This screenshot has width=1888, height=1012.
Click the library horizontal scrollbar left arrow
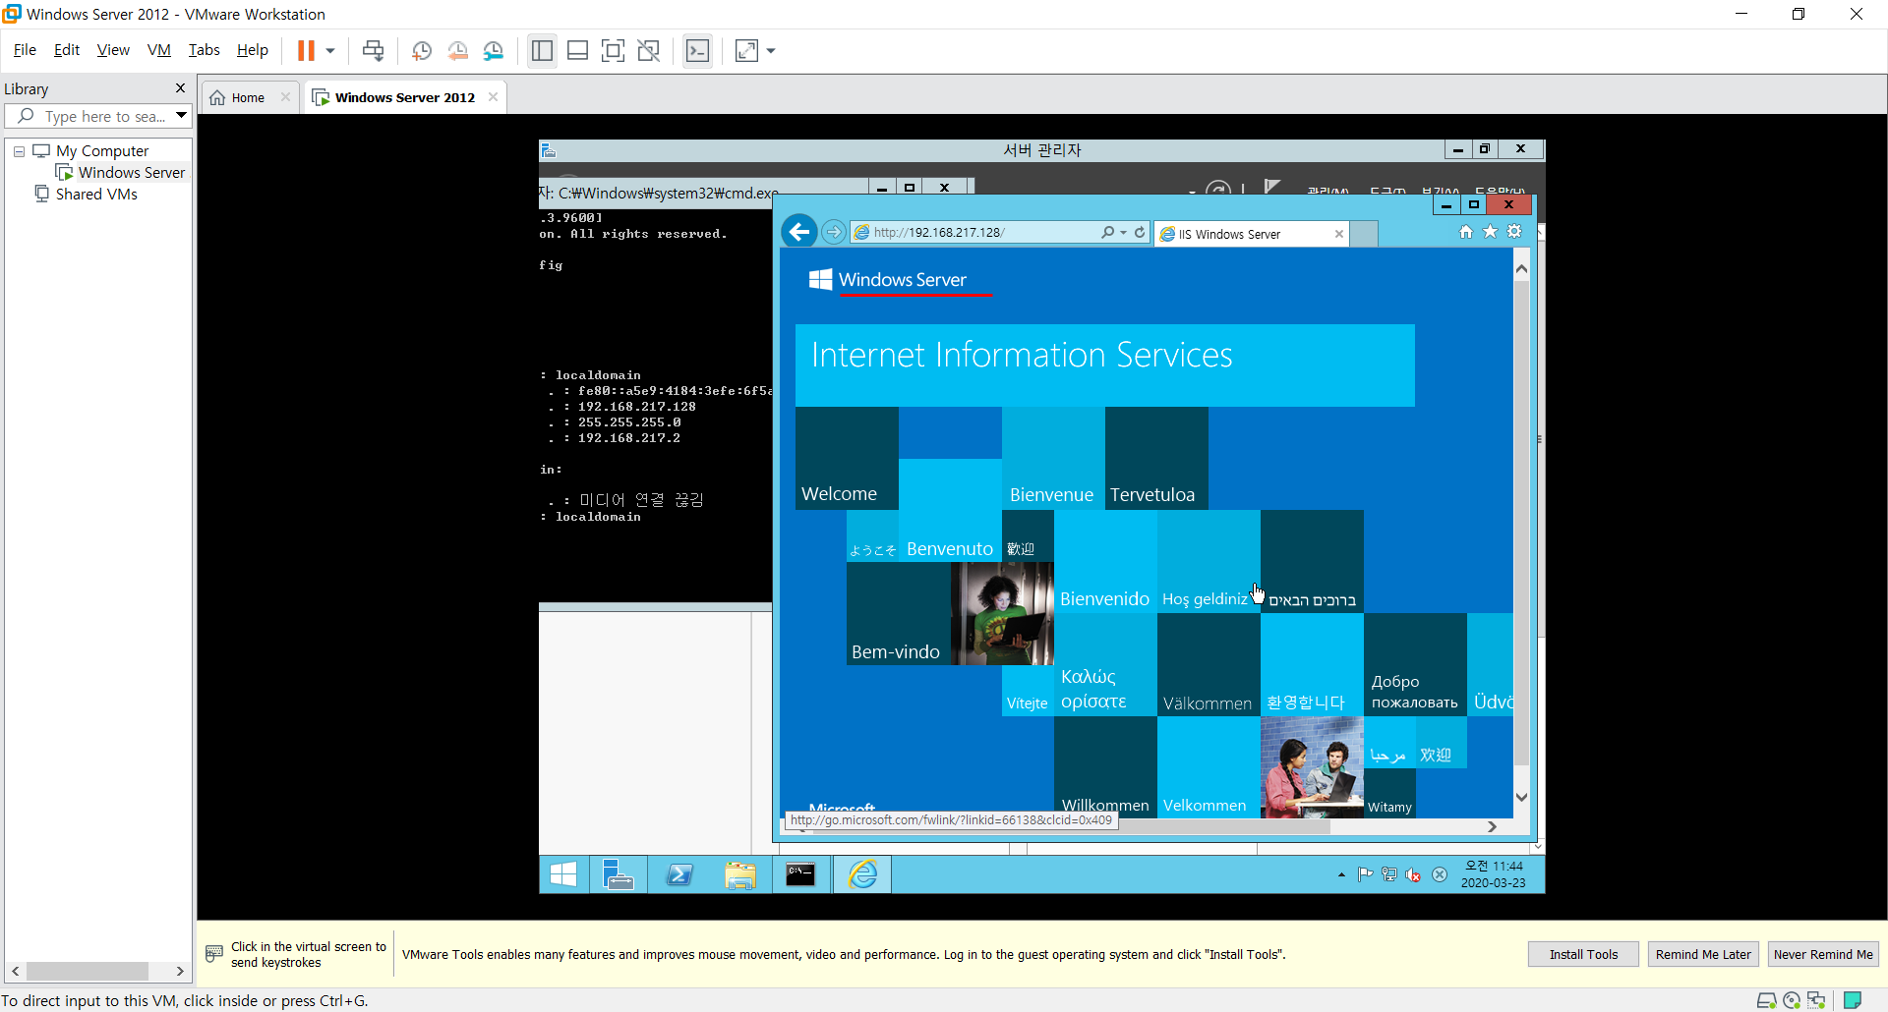pyautogui.click(x=15, y=971)
